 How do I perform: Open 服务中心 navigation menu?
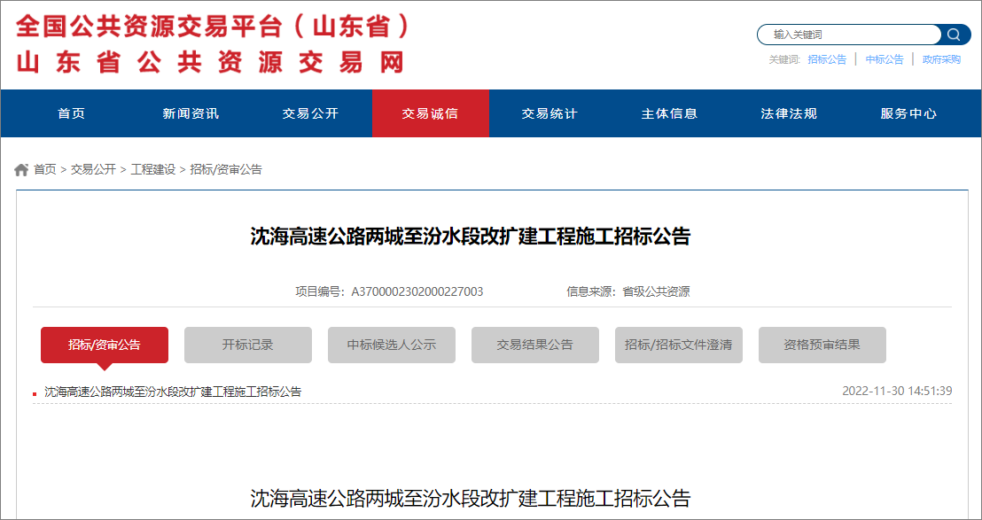tap(908, 113)
